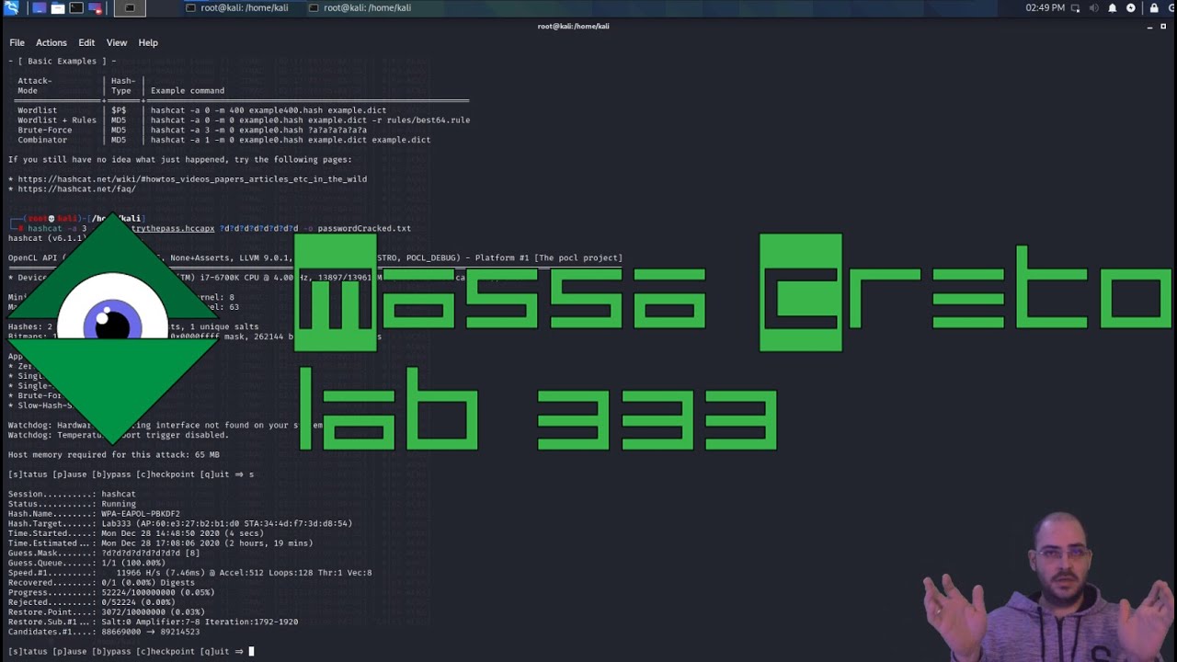Select the highlighted active terminal taskbar button
Viewport: 1177px width, 662px height.
pyautogui.click(x=130, y=8)
